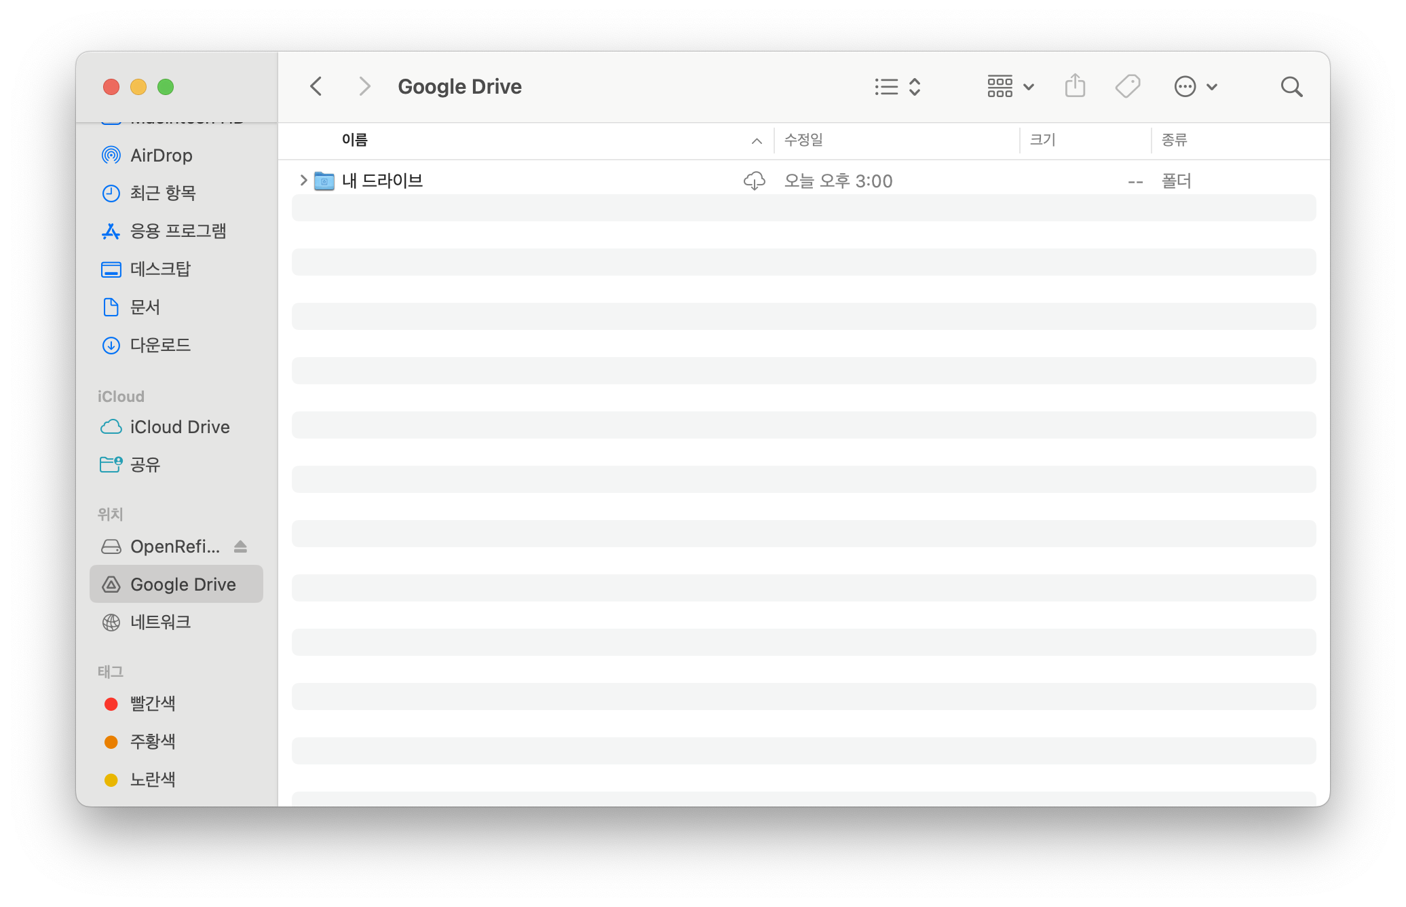1406x907 pixels.
Task: Click the cloud download icon for 내 드라이브
Action: [x=754, y=181]
